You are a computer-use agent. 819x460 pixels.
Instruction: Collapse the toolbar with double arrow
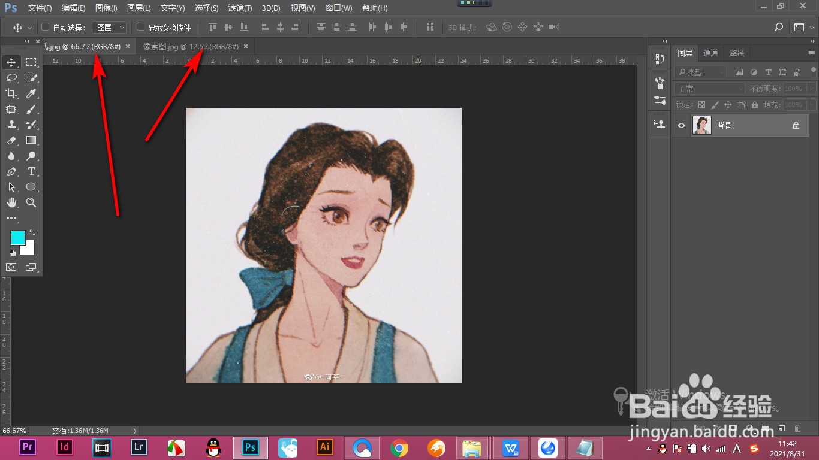[x=26, y=41]
